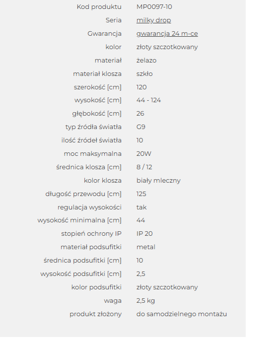Open the gwarancja 24 m-ce link
Image resolution: width=274 pixels, height=341 pixels.
tap(167, 34)
